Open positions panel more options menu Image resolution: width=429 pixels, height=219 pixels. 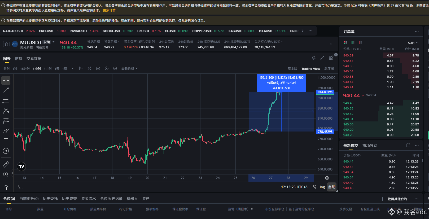[417, 199]
